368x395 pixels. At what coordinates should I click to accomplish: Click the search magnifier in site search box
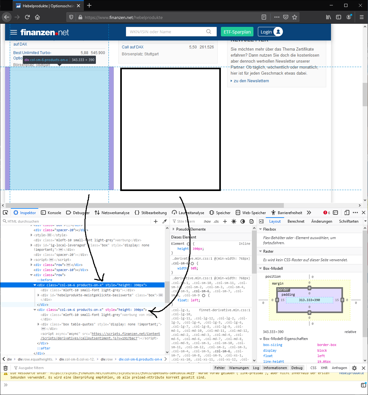(209, 32)
